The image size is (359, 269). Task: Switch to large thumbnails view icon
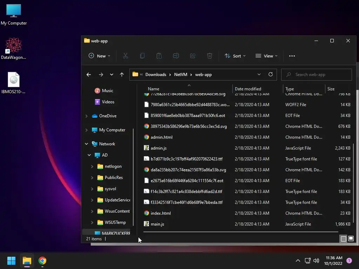(351, 239)
